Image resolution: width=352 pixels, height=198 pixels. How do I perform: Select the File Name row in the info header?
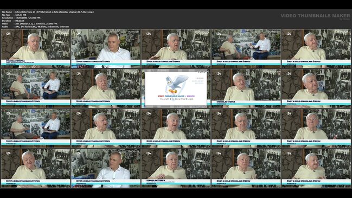pyautogui.click(x=48, y=12)
